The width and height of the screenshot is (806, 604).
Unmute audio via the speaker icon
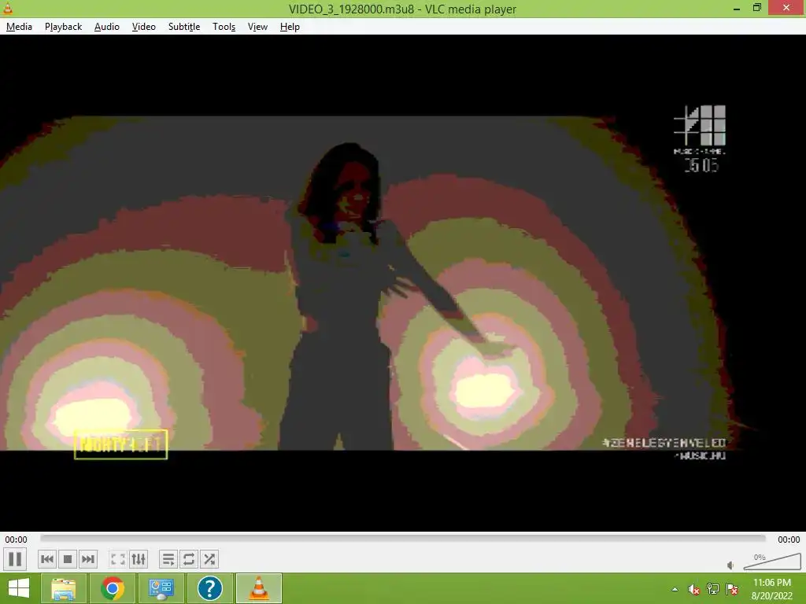click(x=730, y=565)
